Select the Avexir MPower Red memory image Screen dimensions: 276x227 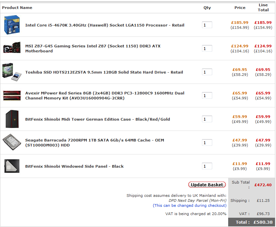click(x=12, y=95)
